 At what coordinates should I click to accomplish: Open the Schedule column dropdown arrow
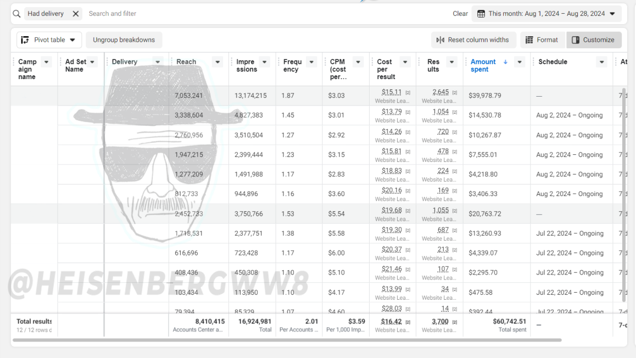(601, 62)
